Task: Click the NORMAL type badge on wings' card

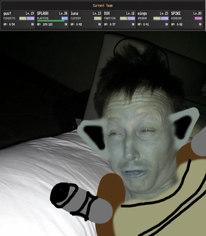Action: 157,18
